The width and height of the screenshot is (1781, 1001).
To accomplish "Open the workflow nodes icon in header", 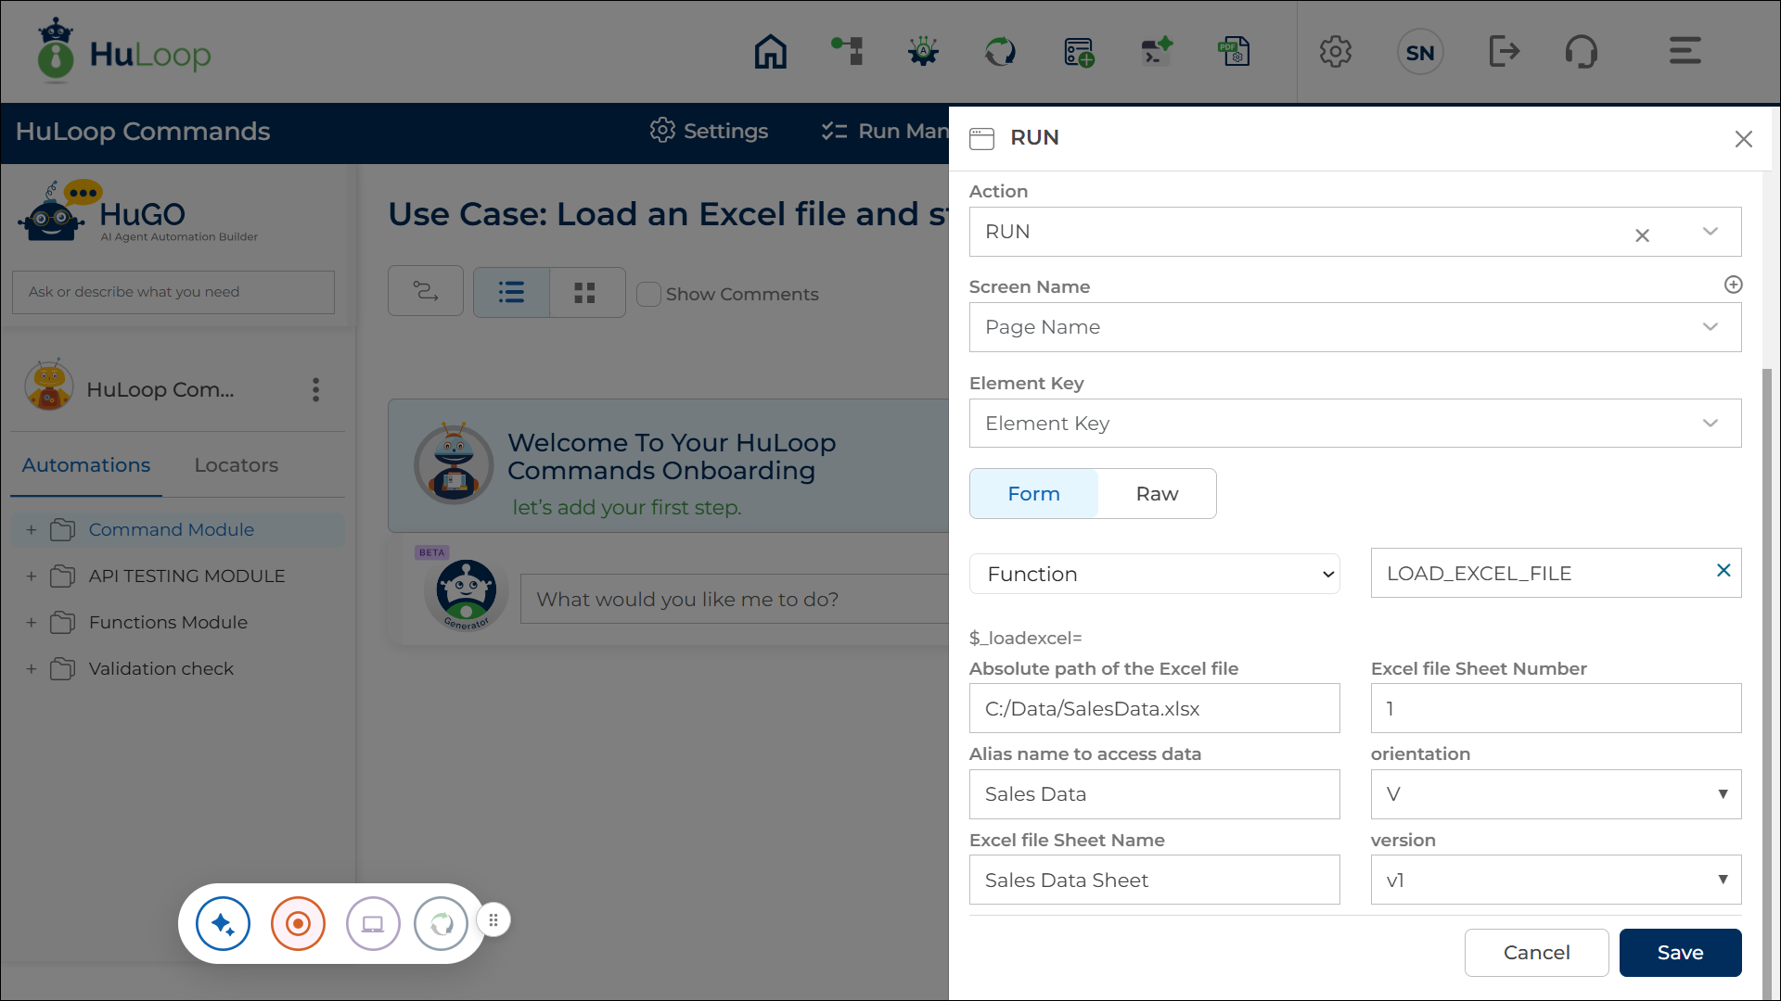I will point(847,52).
